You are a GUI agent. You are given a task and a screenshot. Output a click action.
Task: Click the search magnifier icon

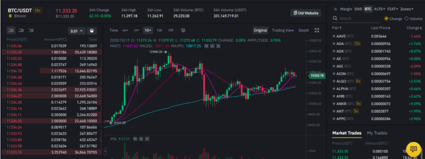tap(335, 18)
